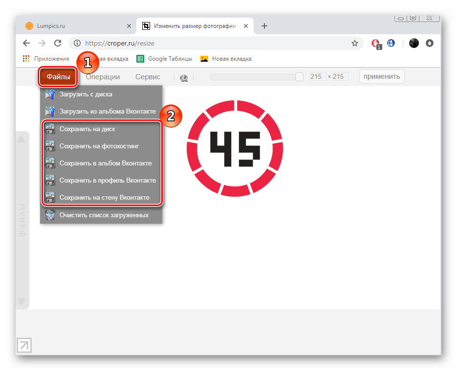Click the croper.ru/resize address bar

point(216,43)
